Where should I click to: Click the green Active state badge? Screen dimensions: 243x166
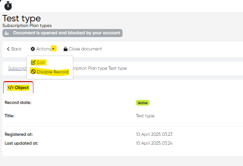pyautogui.click(x=143, y=103)
